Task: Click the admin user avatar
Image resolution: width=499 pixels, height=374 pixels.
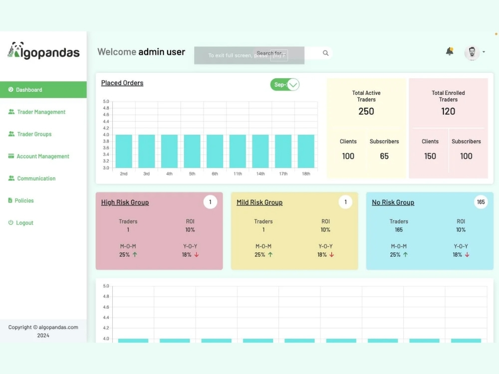Action: click(472, 52)
